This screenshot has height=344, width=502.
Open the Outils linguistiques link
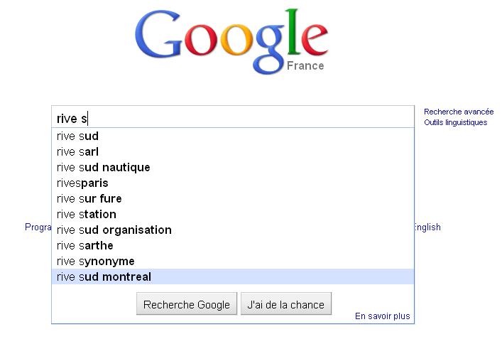point(455,122)
